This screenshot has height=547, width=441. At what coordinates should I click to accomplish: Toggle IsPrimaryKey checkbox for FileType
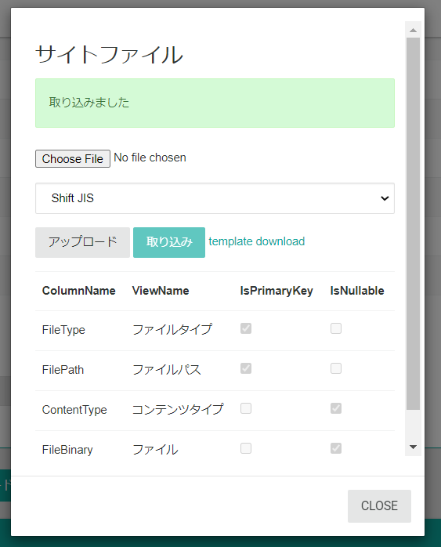pos(246,328)
